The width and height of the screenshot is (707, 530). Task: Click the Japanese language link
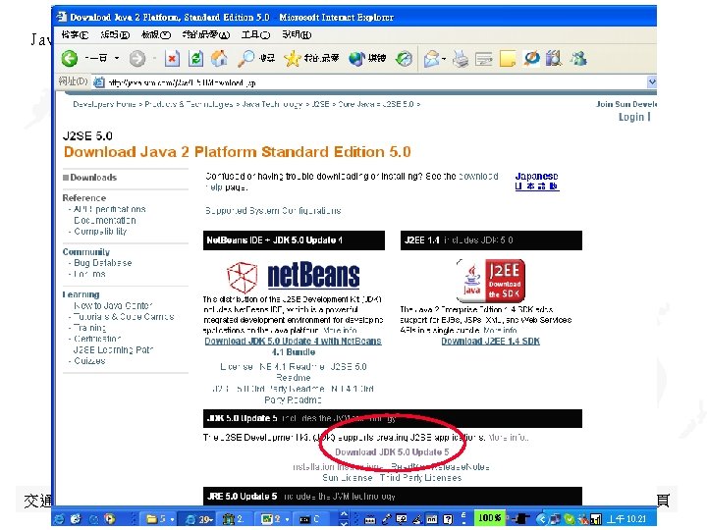(536, 181)
